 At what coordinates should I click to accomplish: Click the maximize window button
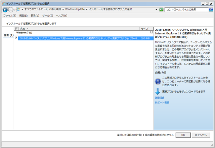[x=207, y=4]
